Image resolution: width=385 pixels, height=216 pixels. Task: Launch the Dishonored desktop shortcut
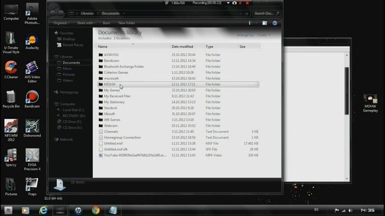click(x=32, y=128)
